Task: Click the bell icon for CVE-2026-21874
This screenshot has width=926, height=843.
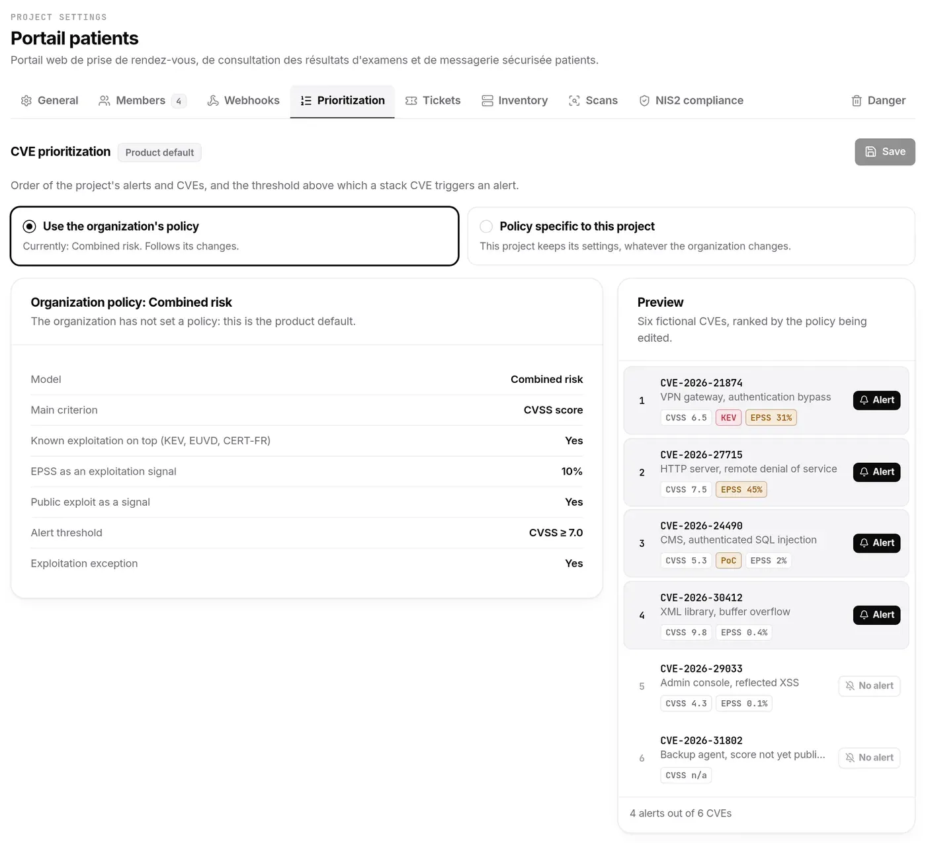Action: click(864, 400)
